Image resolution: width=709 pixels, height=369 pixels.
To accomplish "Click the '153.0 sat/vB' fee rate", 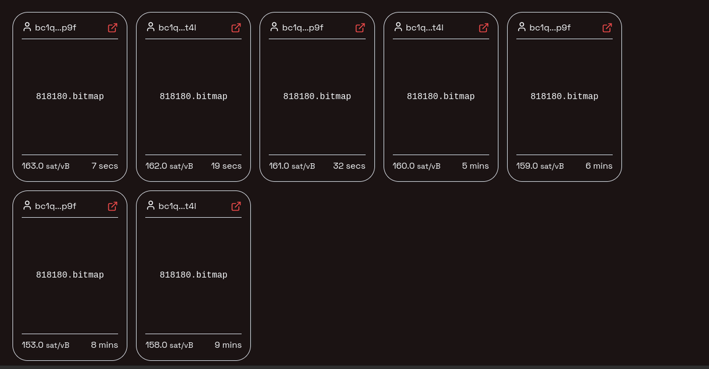I will 45,345.
